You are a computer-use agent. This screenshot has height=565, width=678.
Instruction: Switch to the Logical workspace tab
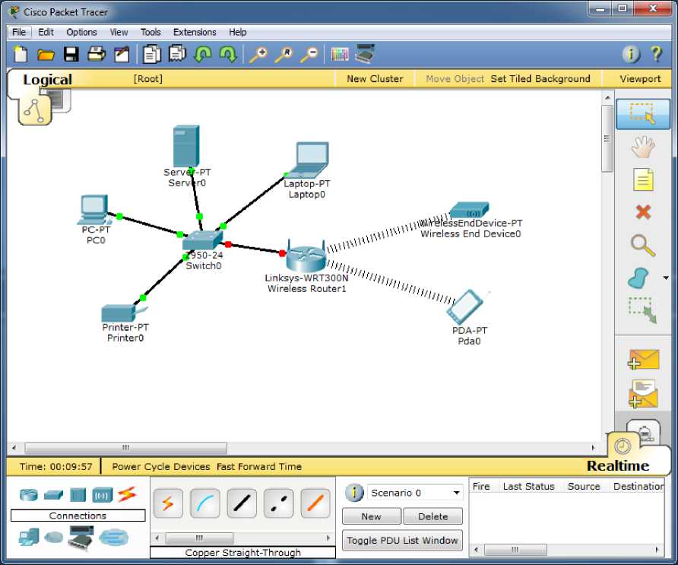pyautogui.click(x=47, y=80)
